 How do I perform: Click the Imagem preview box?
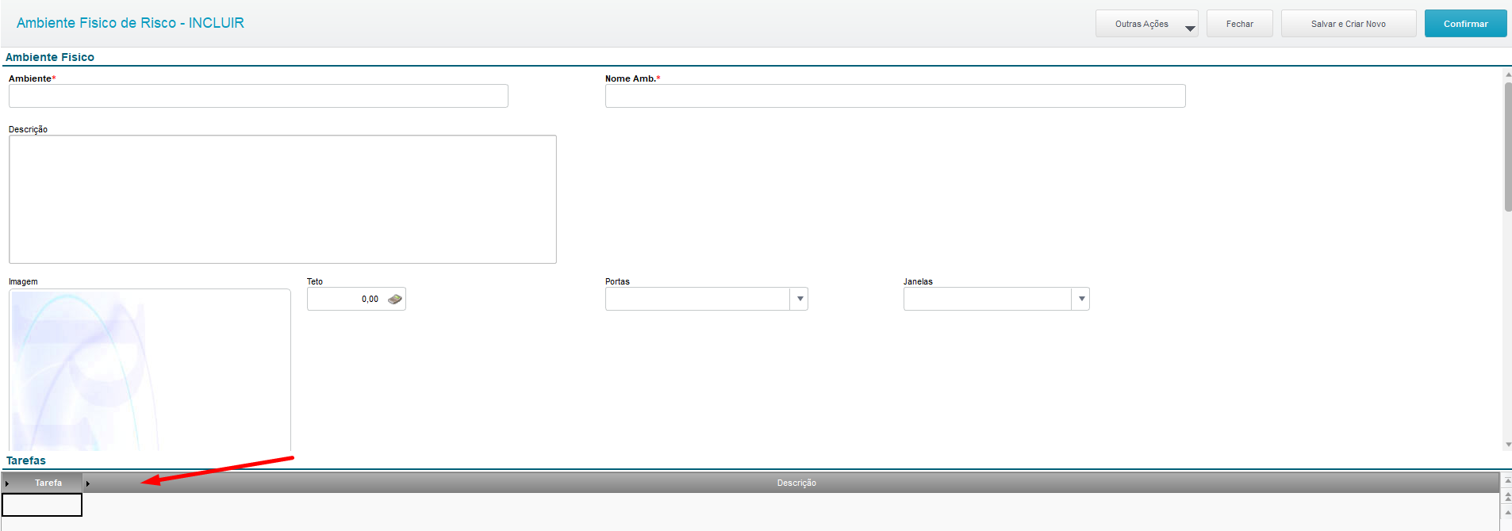(x=150, y=369)
